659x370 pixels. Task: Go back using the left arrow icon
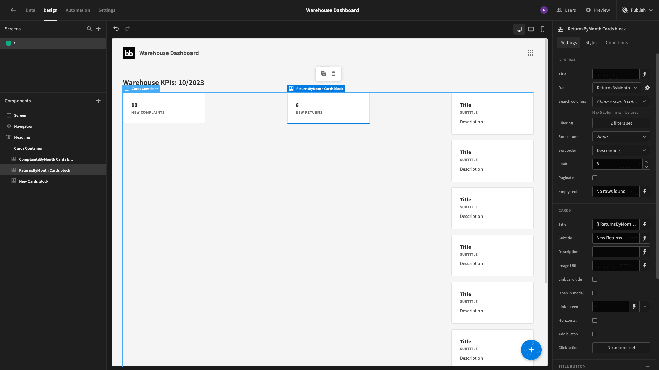(x=13, y=10)
